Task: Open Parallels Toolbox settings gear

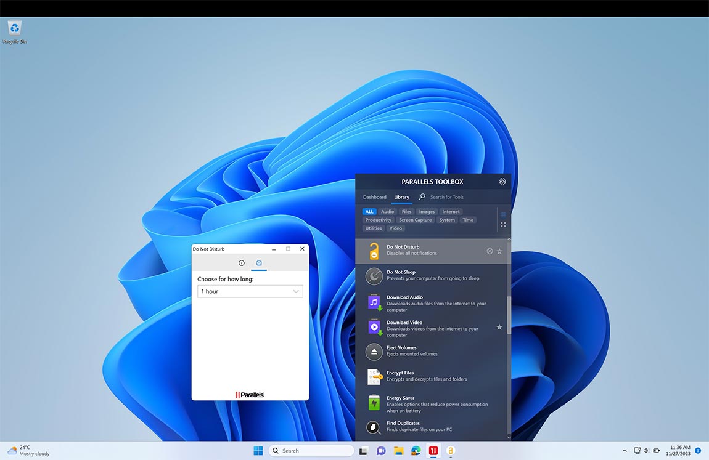Action: tap(502, 181)
